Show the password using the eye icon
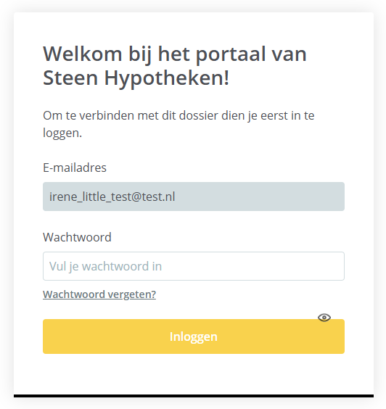Screen dimensions: 386x409 click(324, 318)
